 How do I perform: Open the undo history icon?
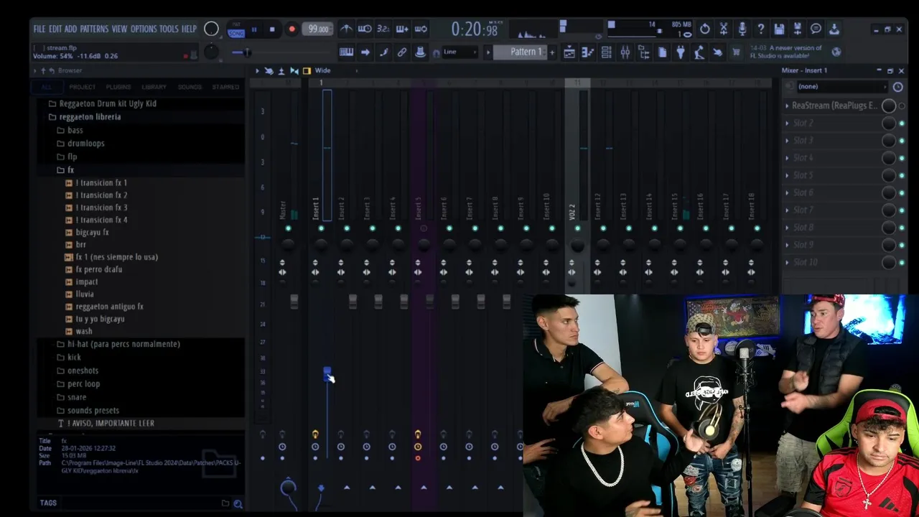(x=705, y=29)
